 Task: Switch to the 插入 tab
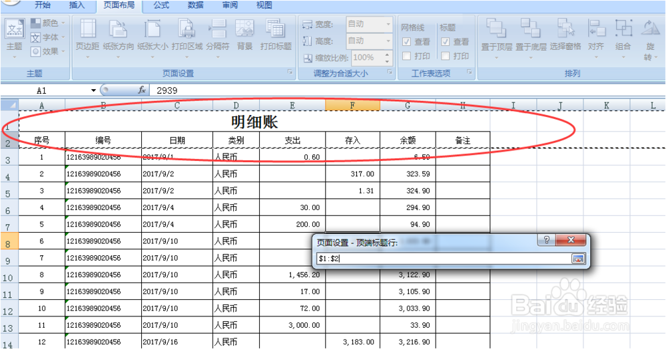click(x=77, y=5)
